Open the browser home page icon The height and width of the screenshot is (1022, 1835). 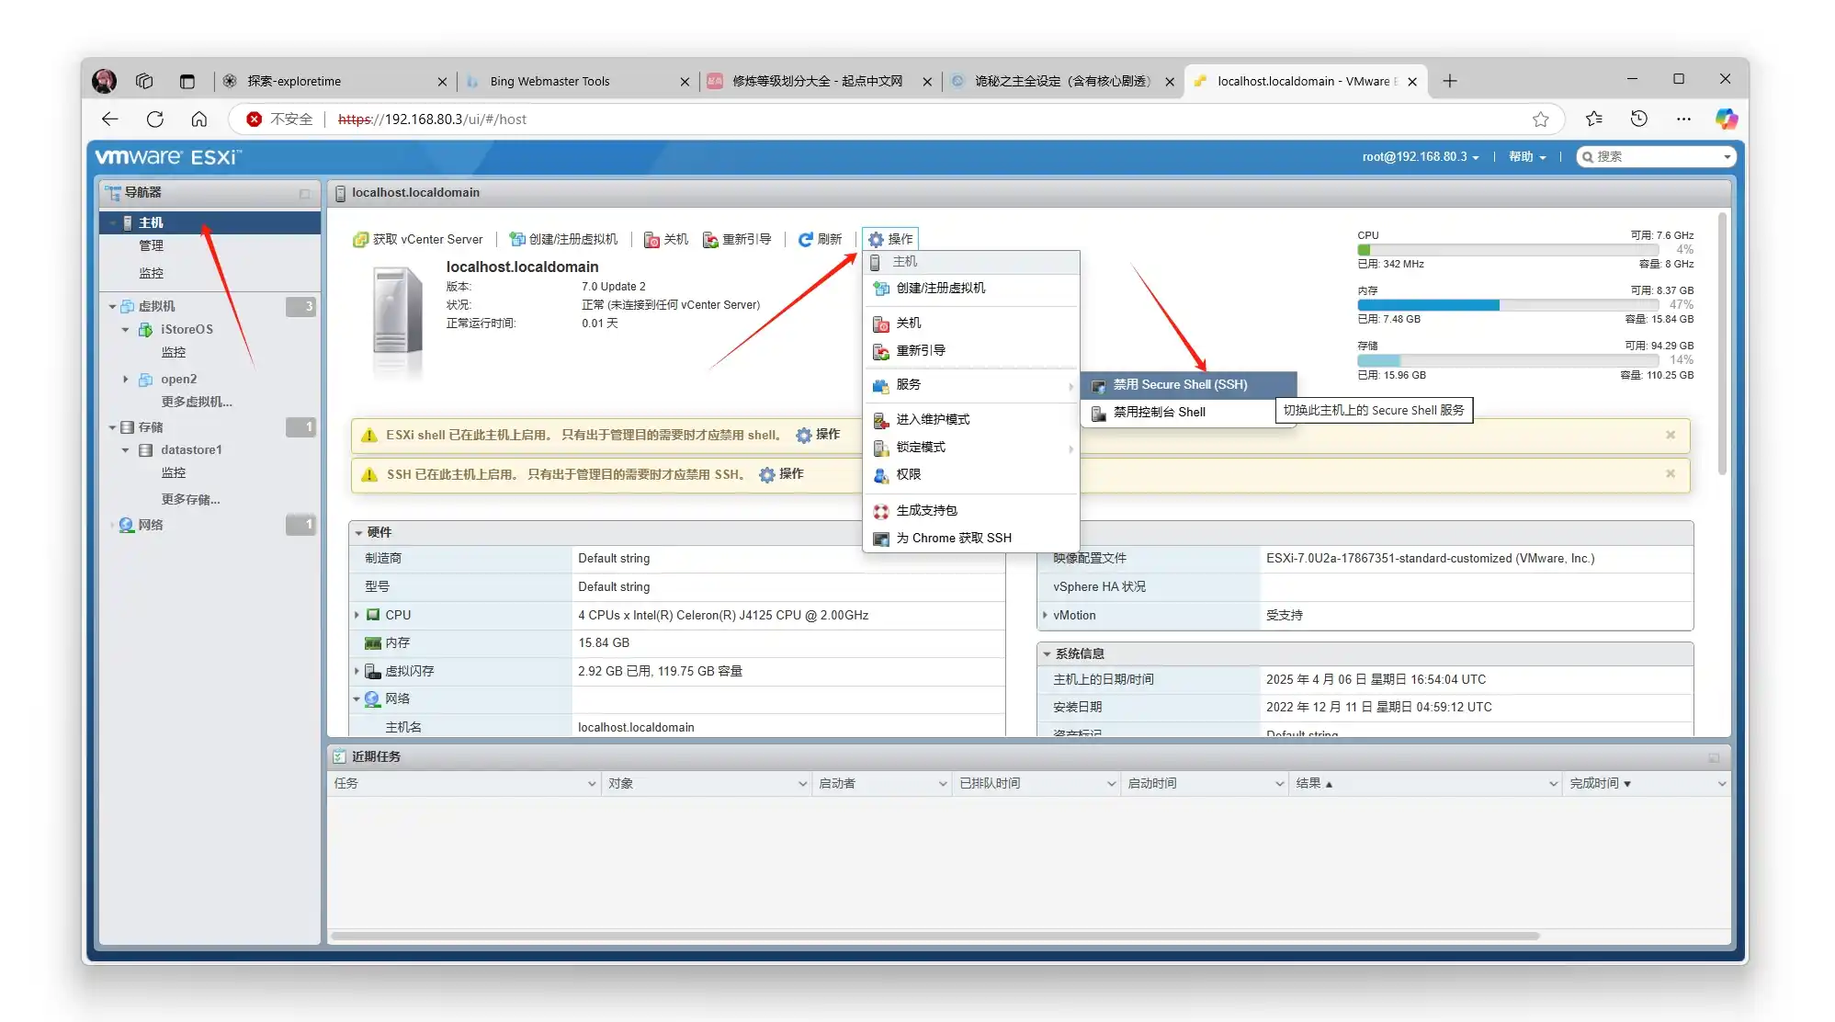coord(198,119)
